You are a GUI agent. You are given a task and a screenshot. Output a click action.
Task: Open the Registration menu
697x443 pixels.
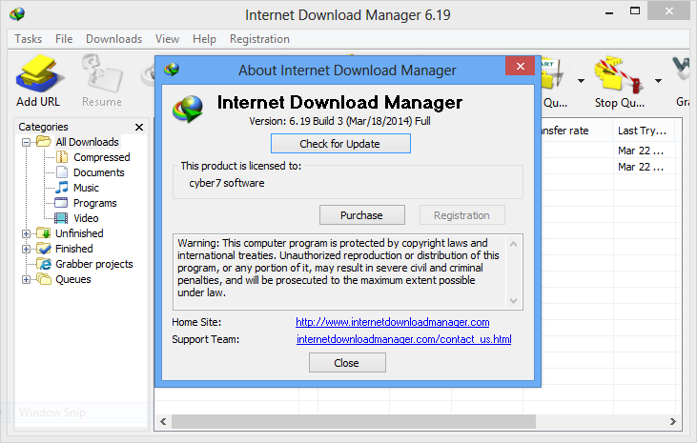pos(259,39)
